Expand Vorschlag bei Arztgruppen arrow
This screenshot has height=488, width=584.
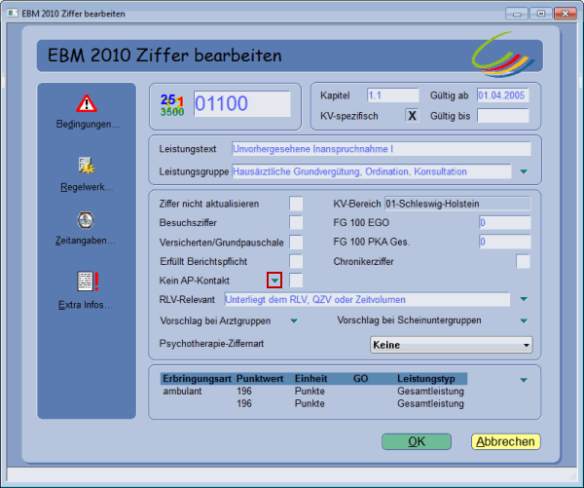click(294, 320)
